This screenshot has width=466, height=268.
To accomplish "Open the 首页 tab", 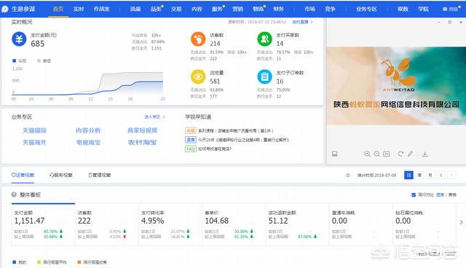I will (58, 9).
